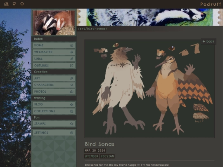
Task: Click the "Creative" sidebar heading
Action: 40,72
